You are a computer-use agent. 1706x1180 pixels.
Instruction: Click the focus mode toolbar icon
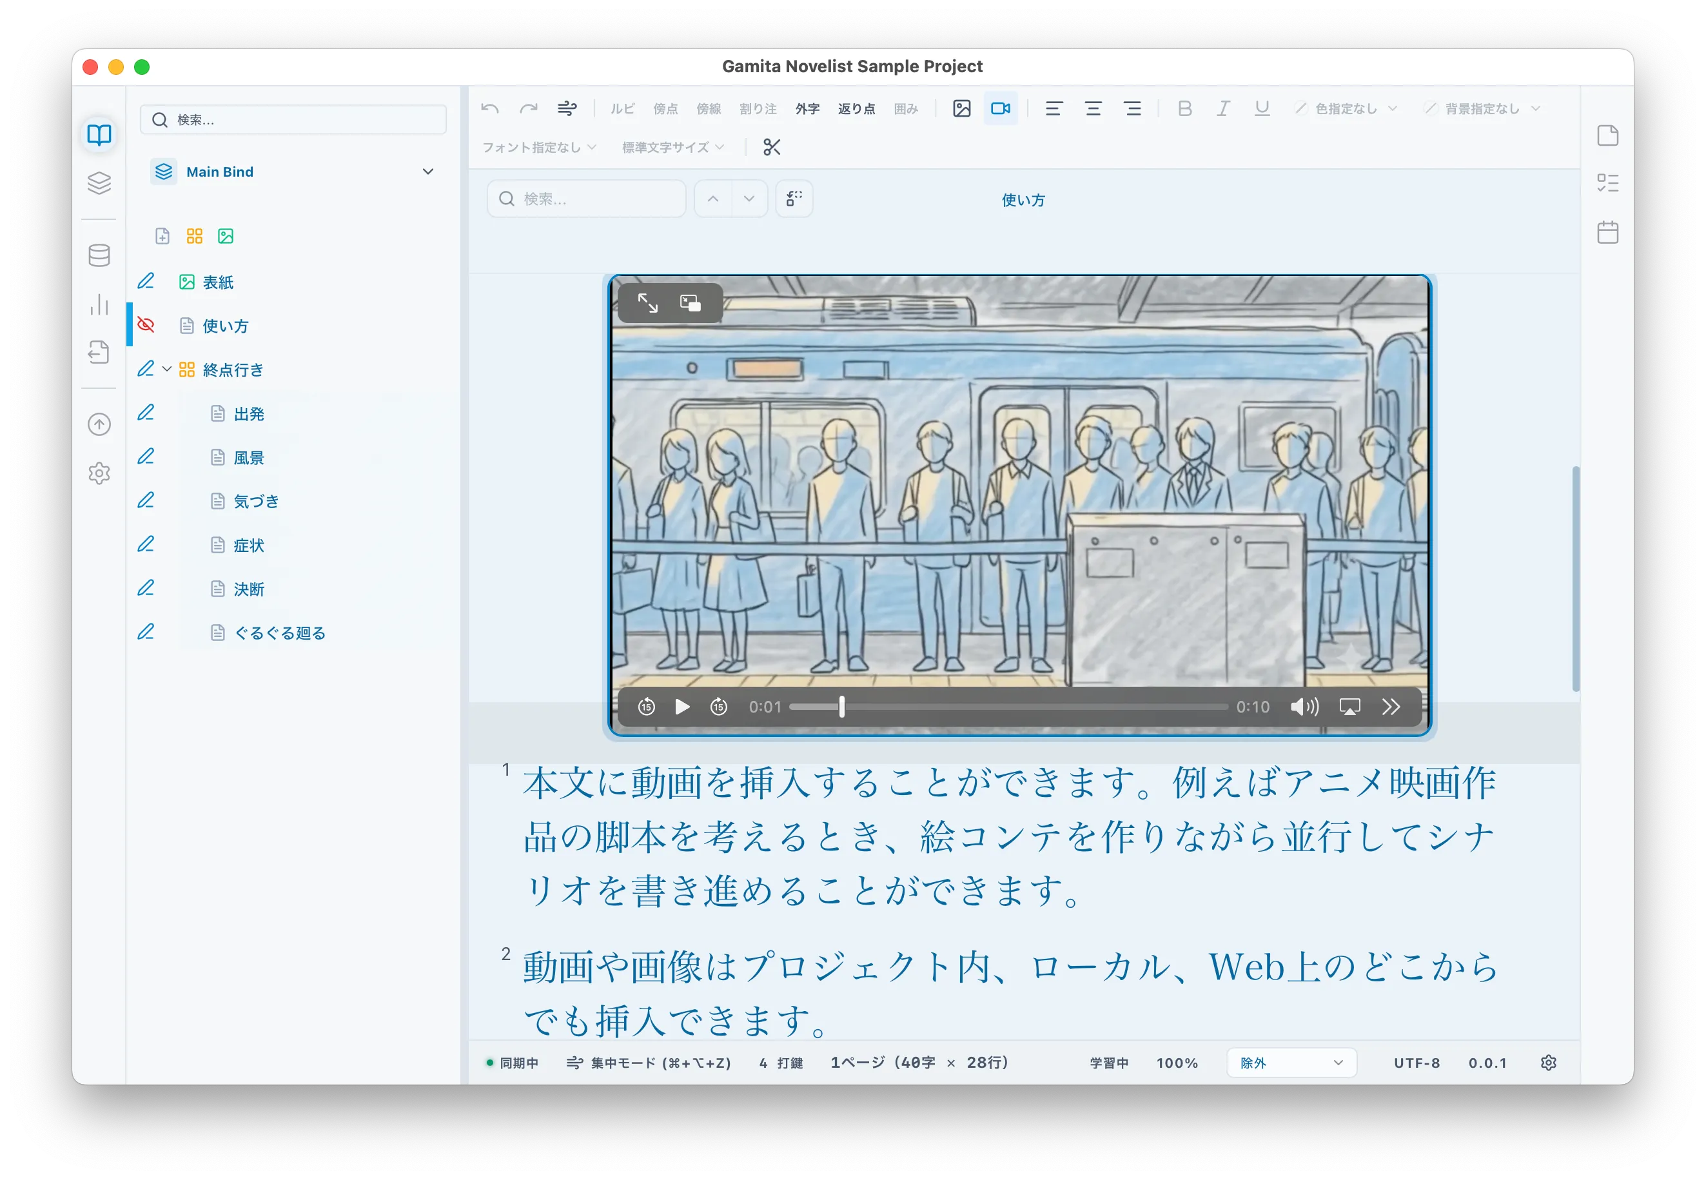(x=567, y=109)
